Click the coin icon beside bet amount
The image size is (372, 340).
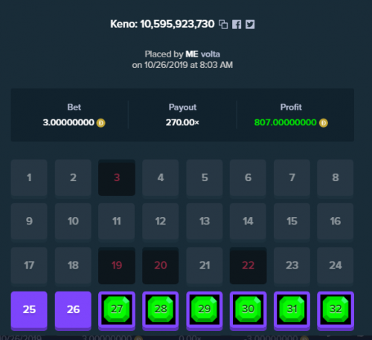(100, 123)
